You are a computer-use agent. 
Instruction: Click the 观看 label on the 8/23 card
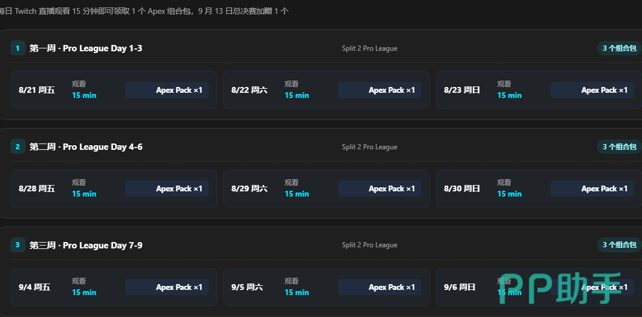click(x=504, y=84)
